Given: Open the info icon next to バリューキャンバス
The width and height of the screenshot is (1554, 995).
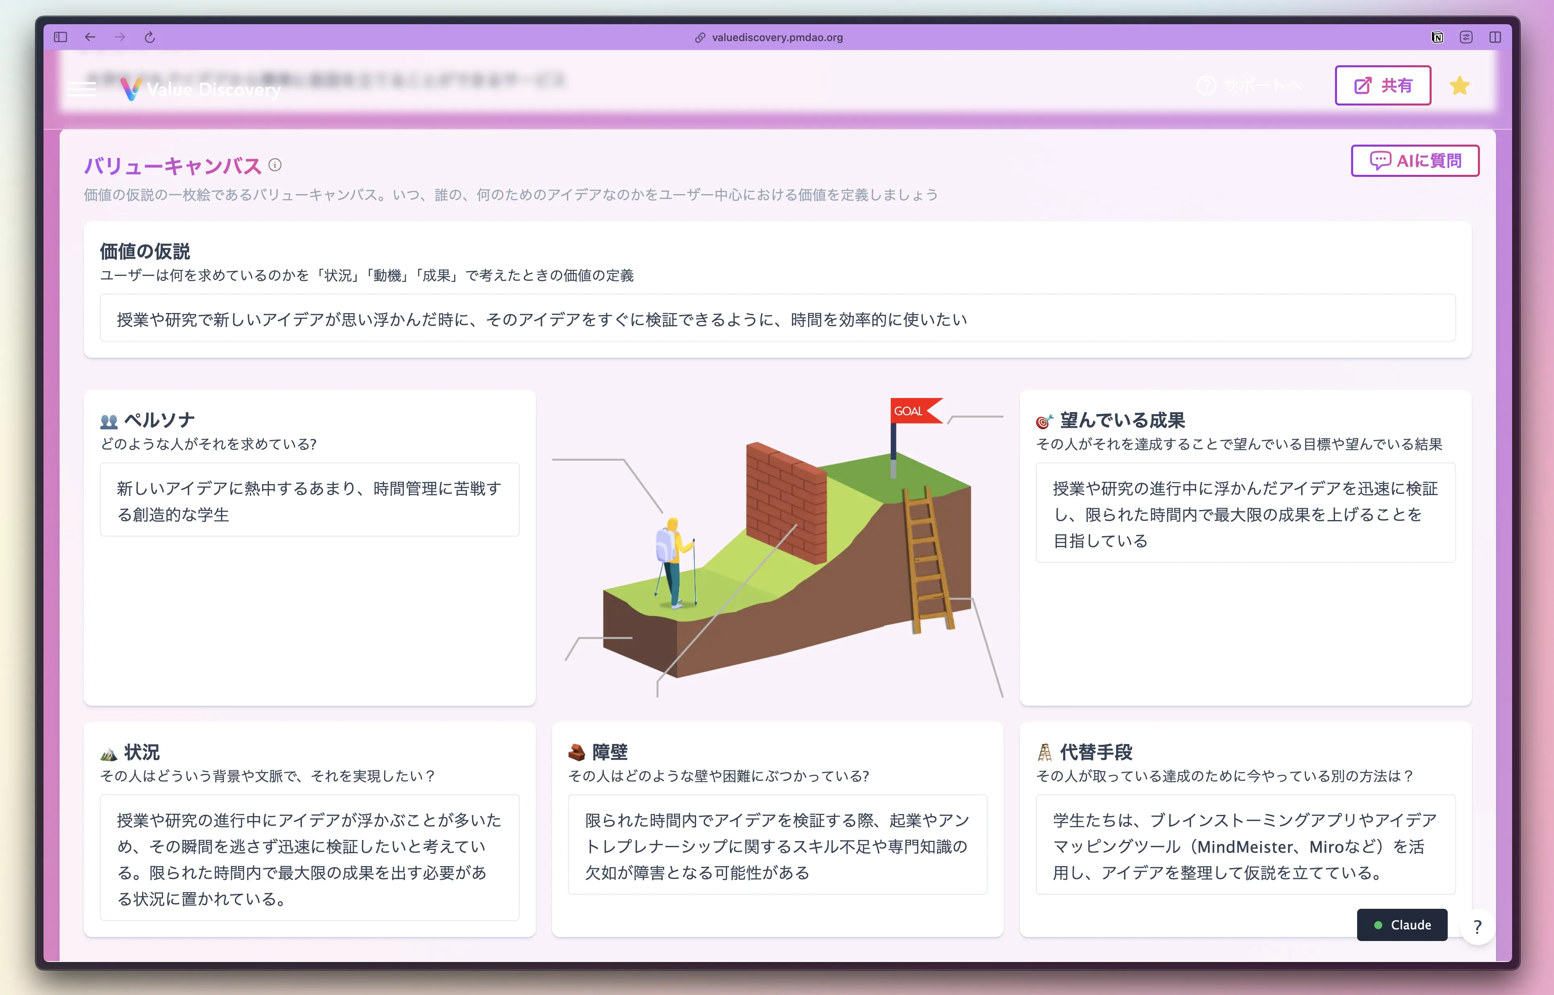Looking at the screenshot, I should (275, 165).
